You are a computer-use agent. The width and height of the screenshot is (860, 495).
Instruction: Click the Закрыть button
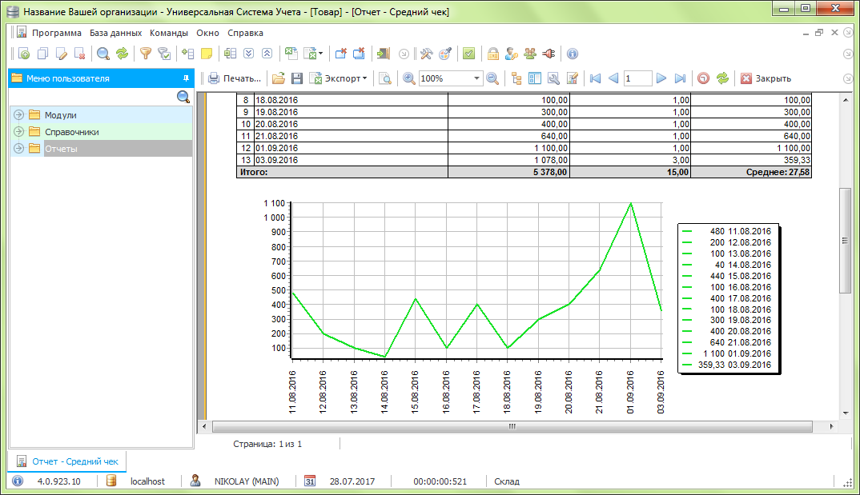coord(766,78)
